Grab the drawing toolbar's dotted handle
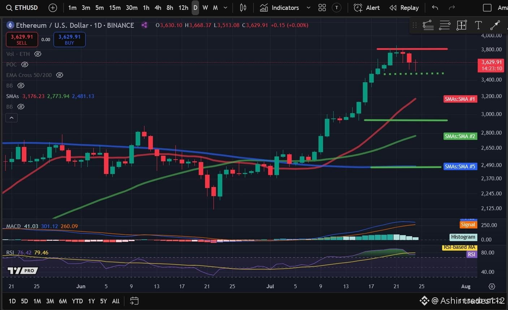Viewport: 508px width, 310px height. coord(414,25)
